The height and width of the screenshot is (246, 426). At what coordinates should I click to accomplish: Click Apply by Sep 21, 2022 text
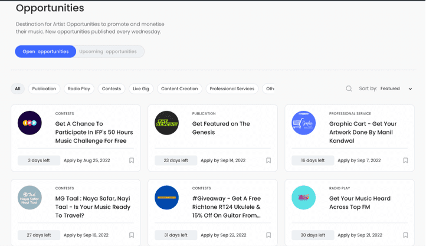(x=360, y=235)
